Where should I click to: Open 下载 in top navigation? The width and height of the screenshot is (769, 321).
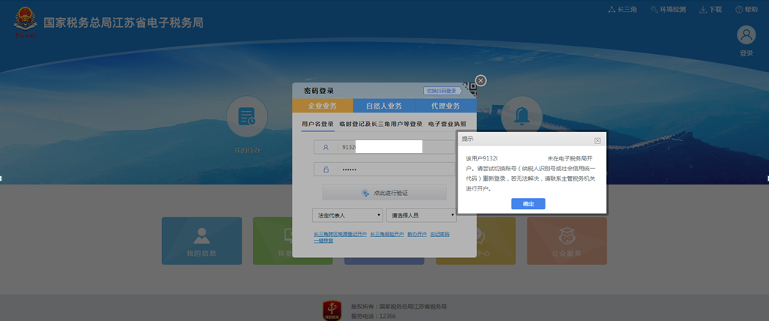click(x=710, y=9)
